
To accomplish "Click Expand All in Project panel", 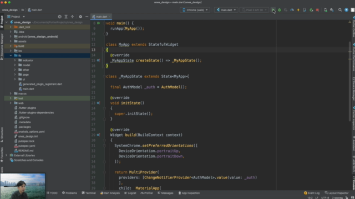I will tap(66, 17).
